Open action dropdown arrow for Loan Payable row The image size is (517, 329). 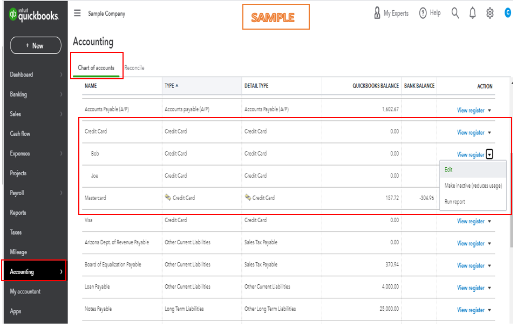tap(489, 288)
